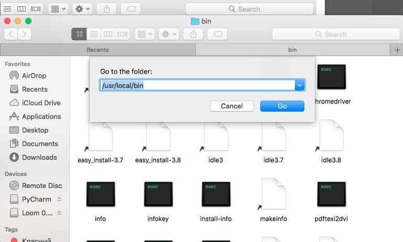
Task: Select the Loom volume in sidebar
Action: pos(31,213)
